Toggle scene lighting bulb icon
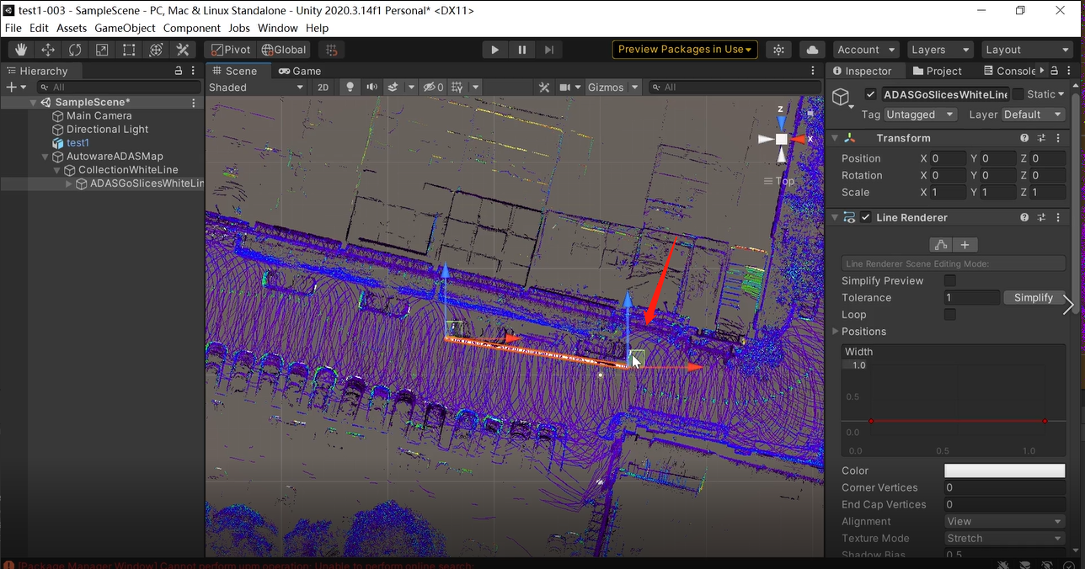 pyautogui.click(x=350, y=87)
